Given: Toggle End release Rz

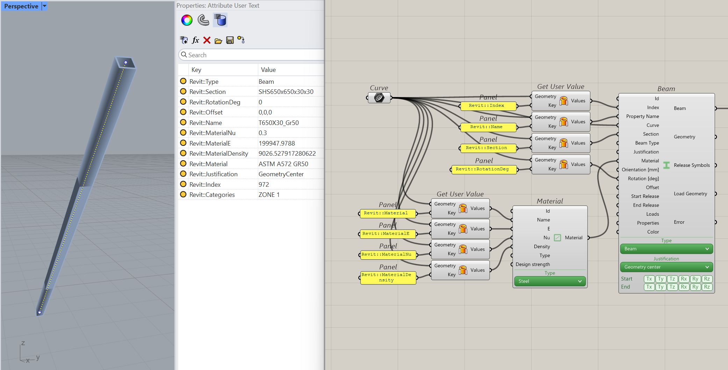Looking at the screenshot, I should (x=707, y=287).
